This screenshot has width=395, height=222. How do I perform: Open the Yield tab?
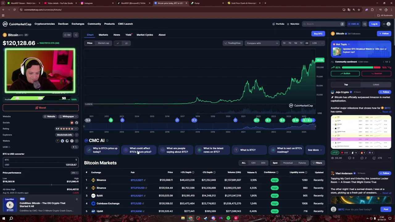click(128, 35)
